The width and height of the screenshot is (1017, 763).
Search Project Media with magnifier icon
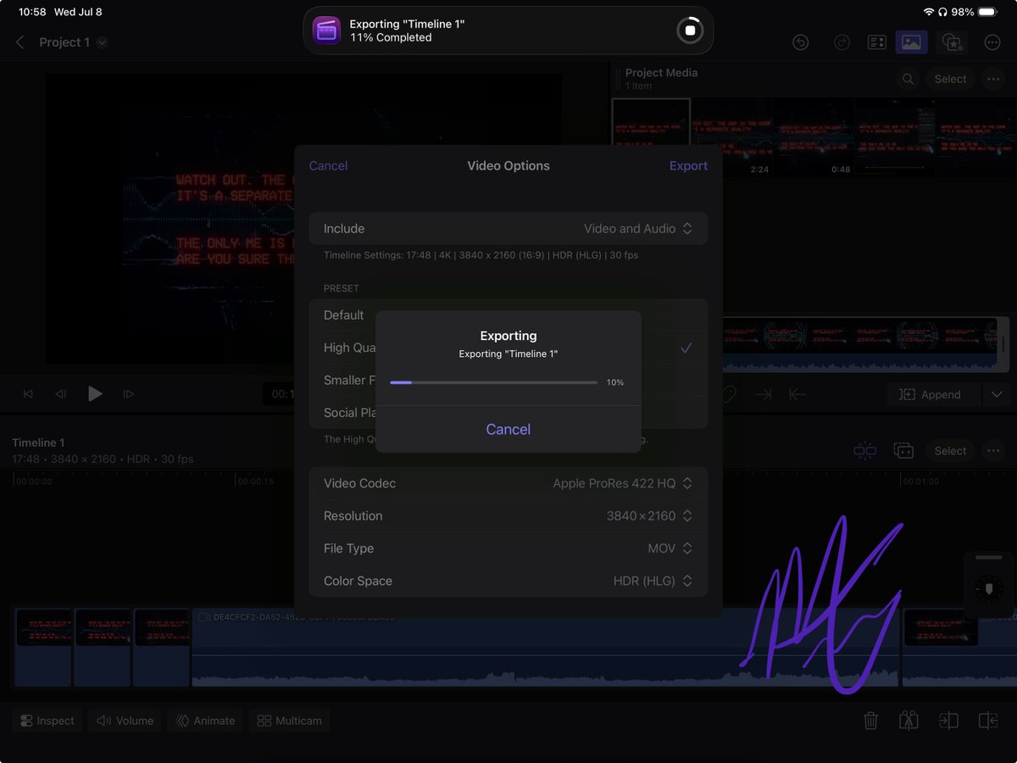(908, 79)
